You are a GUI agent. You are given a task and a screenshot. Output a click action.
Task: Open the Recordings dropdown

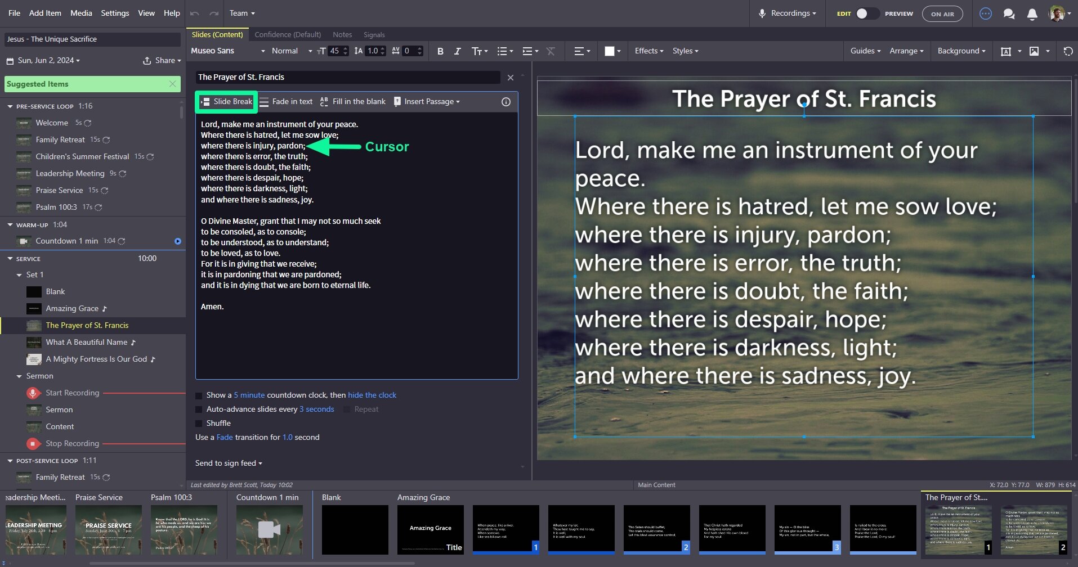pyautogui.click(x=787, y=13)
